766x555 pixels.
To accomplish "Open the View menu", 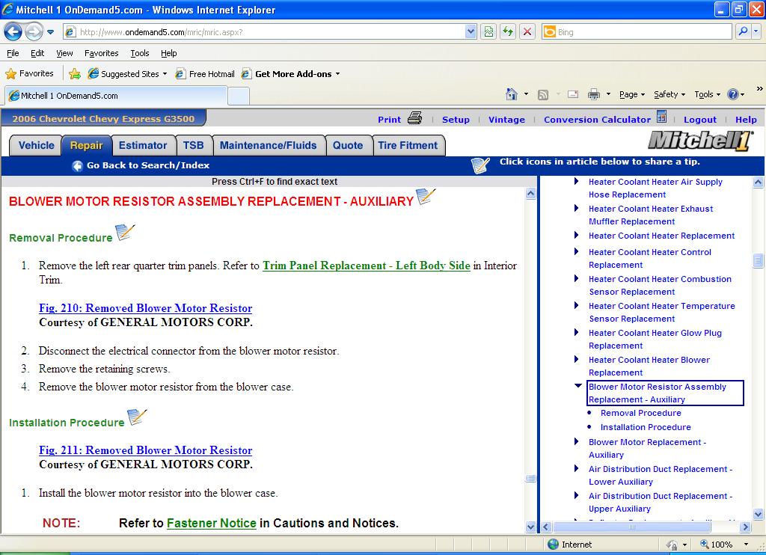I will pos(64,53).
